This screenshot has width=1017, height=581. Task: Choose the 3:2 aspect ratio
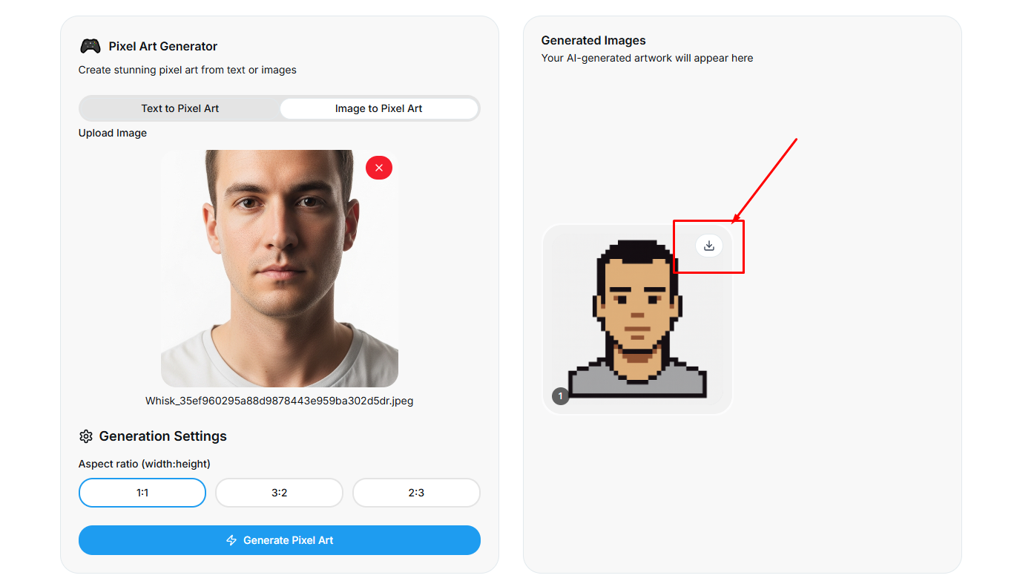click(279, 493)
